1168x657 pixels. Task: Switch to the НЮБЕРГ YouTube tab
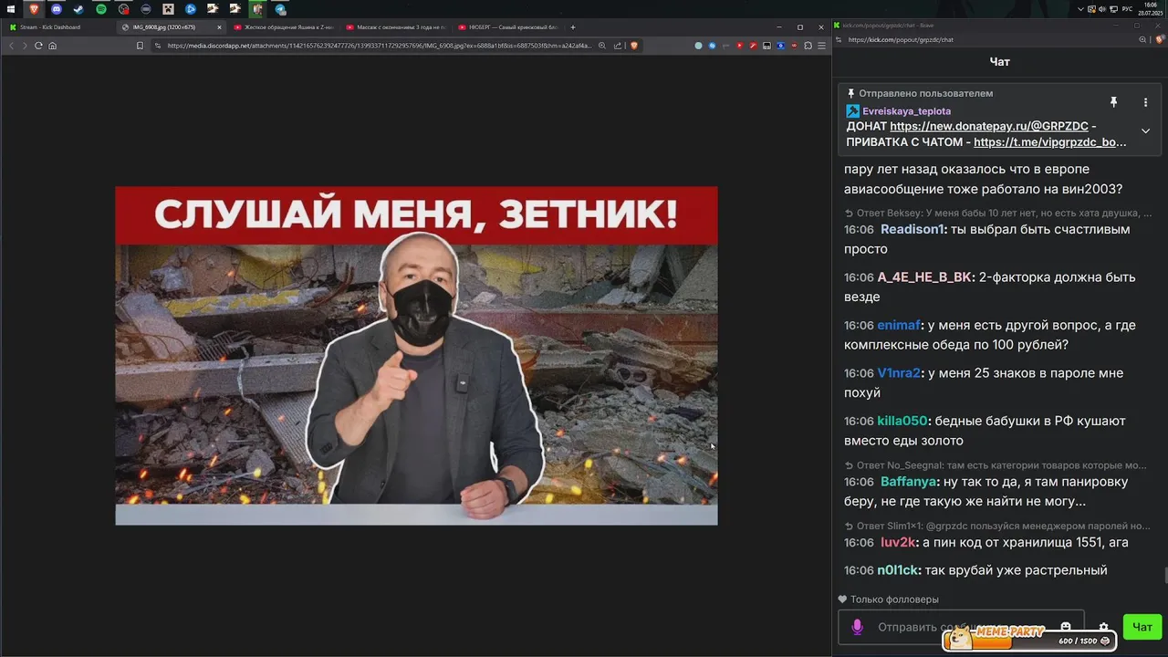(507, 27)
